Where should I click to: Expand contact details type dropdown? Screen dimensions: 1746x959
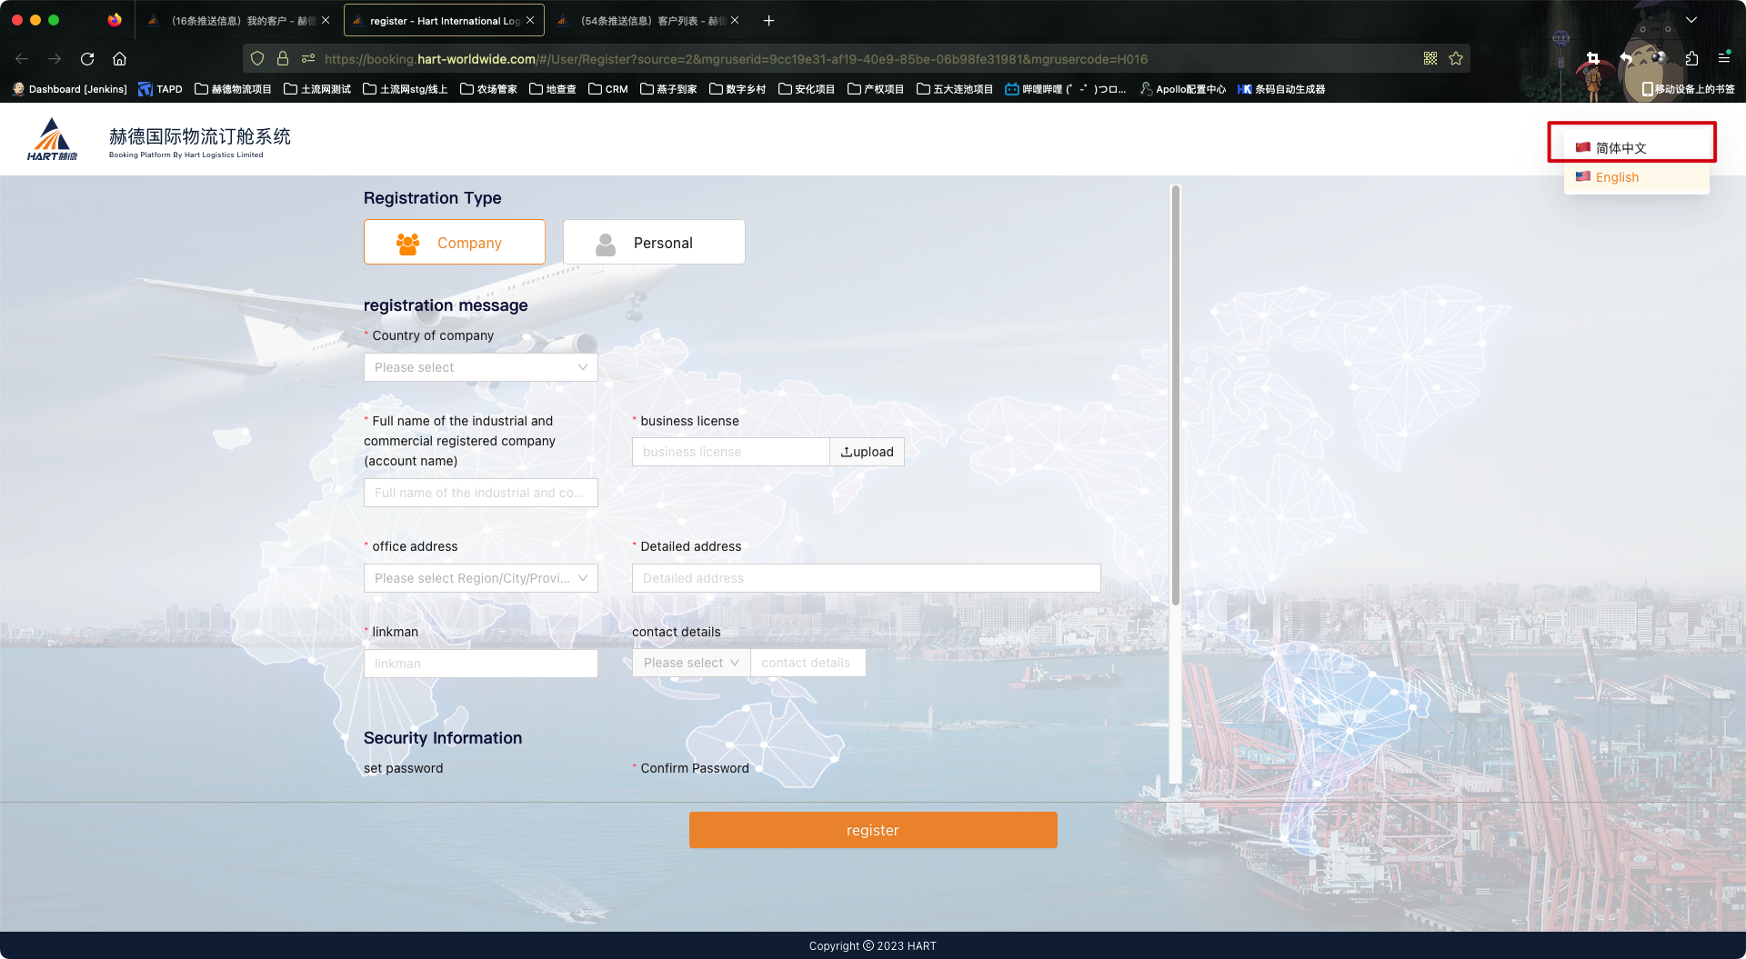[x=690, y=663]
